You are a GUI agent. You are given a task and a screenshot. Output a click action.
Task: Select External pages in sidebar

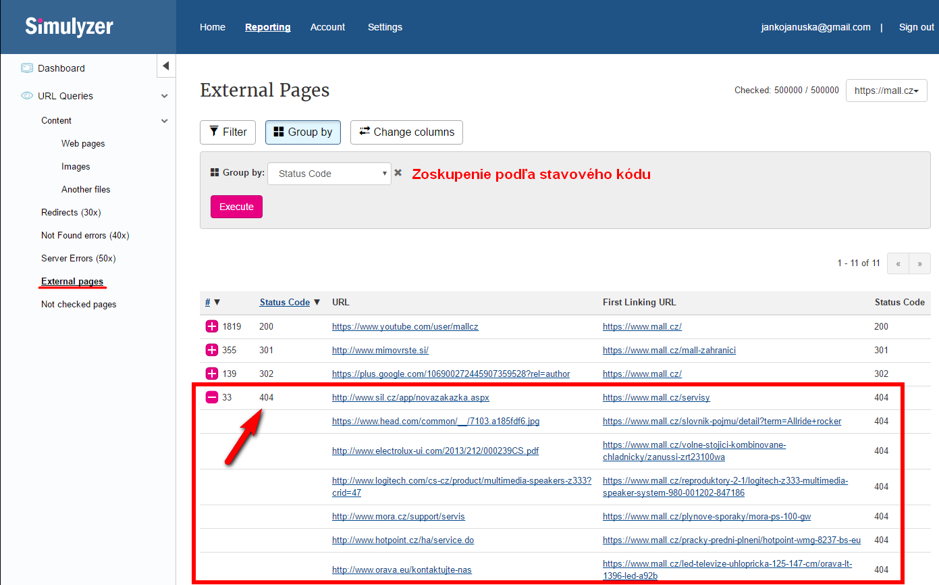pos(72,281)
